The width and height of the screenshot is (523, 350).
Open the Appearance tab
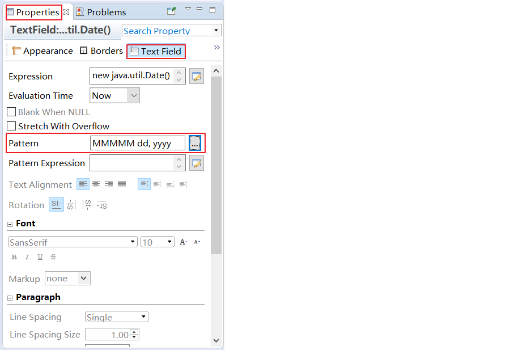(x=42, y=50)
